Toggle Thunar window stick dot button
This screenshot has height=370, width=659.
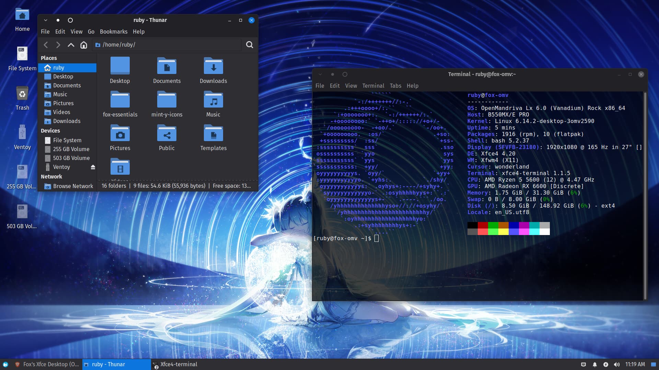tap(58, 20)
